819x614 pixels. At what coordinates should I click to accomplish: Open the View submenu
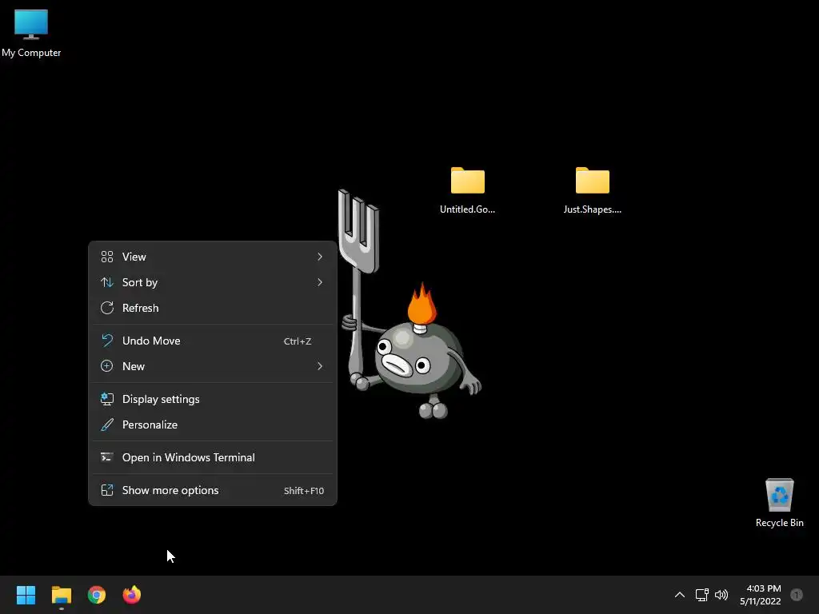coord(213,257)
